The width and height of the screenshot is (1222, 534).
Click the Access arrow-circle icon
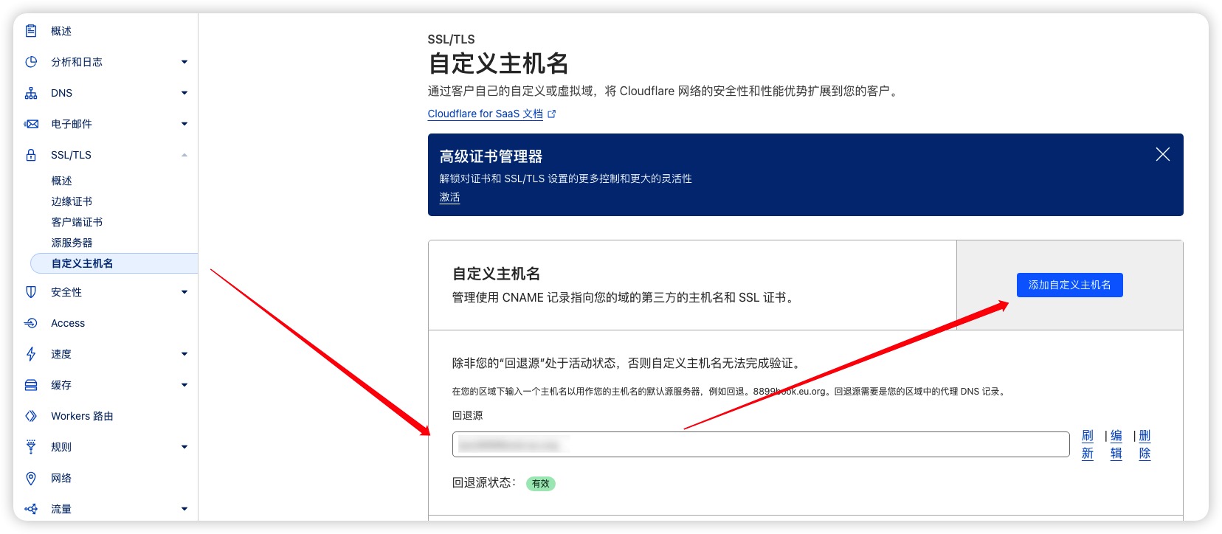[31, 323]
